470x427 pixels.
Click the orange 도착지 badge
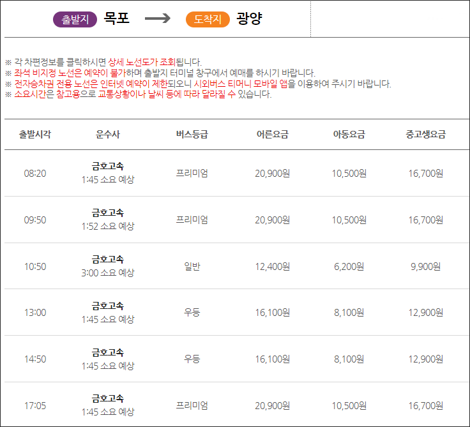(208, 20)
